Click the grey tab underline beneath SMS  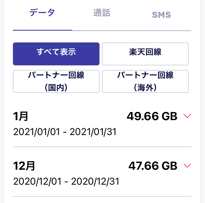click(161, 31)
